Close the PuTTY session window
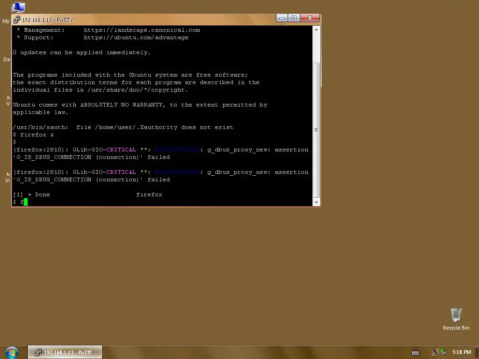Viewport: 479px width, 359px height. [310, 18]
